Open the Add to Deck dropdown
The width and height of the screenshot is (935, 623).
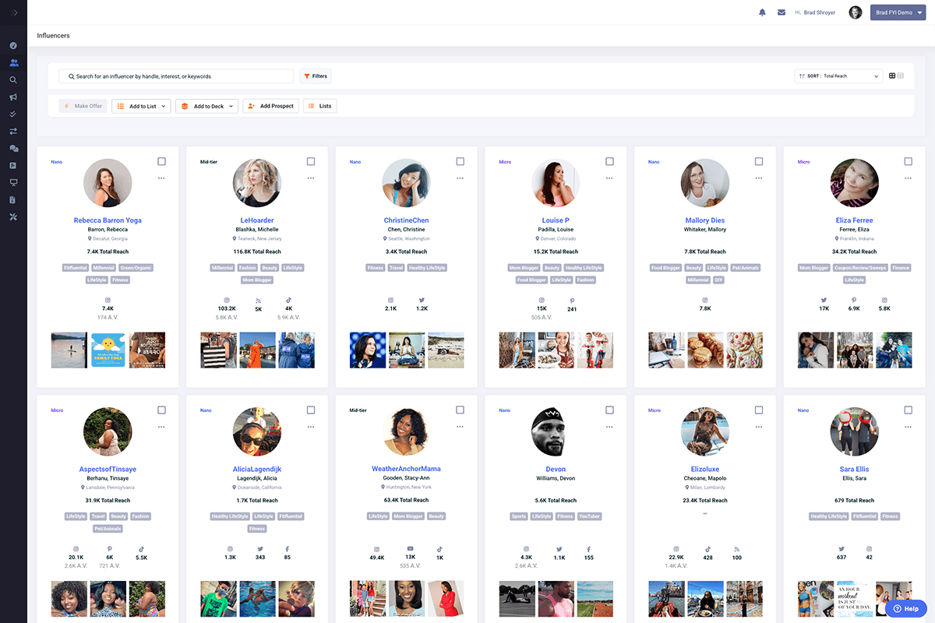[206, 106]
